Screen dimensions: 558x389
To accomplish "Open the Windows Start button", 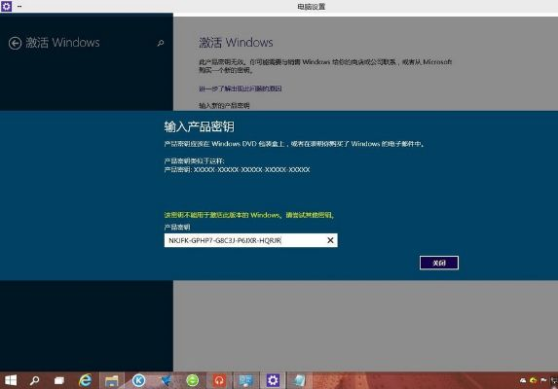I will pos(11,380).
